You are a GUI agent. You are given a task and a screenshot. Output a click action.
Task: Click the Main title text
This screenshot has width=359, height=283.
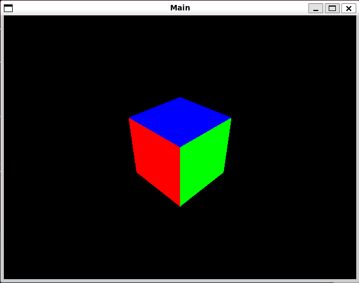180,8
